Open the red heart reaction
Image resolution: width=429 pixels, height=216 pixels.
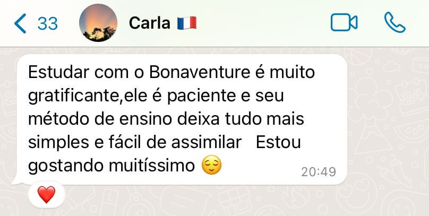46,195
